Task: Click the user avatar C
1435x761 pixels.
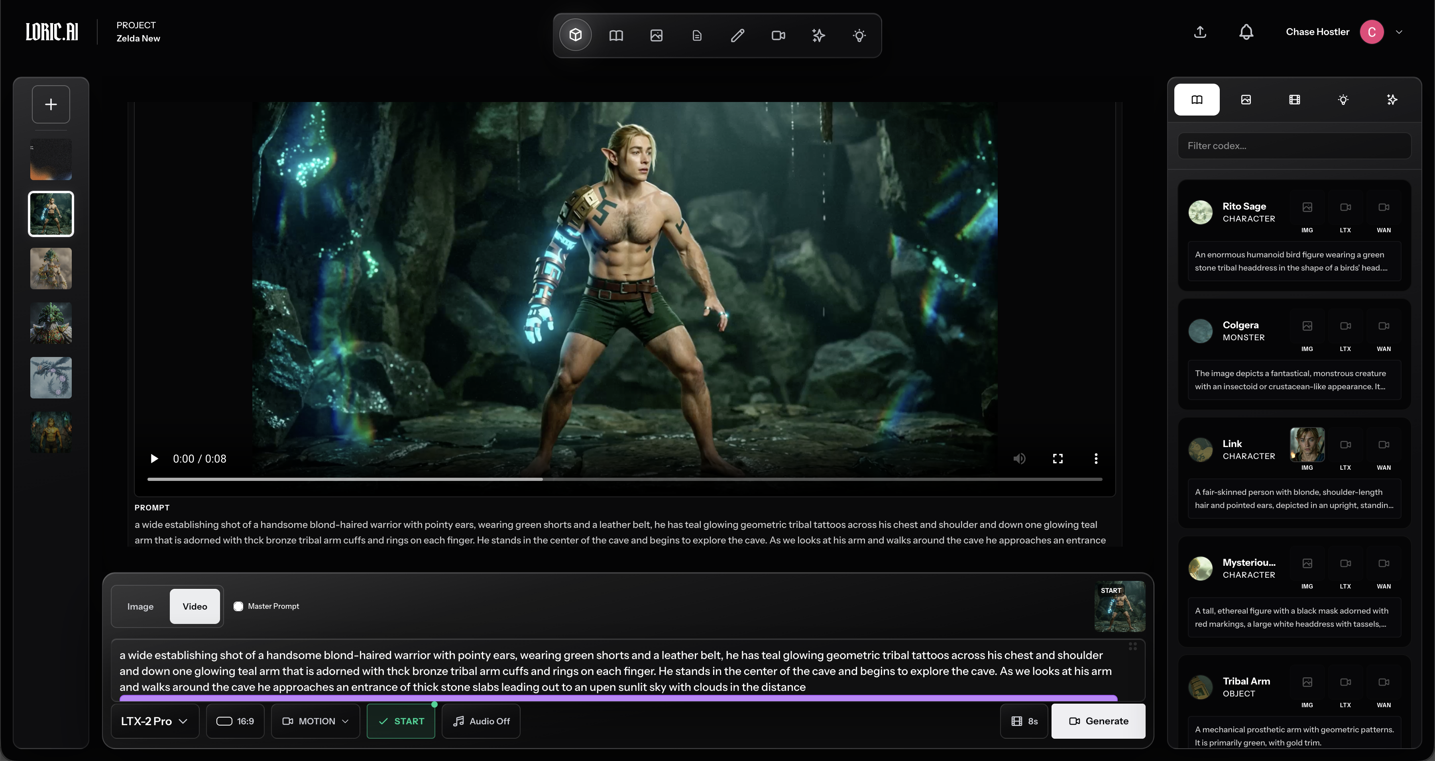Action: coord(1372,32)
